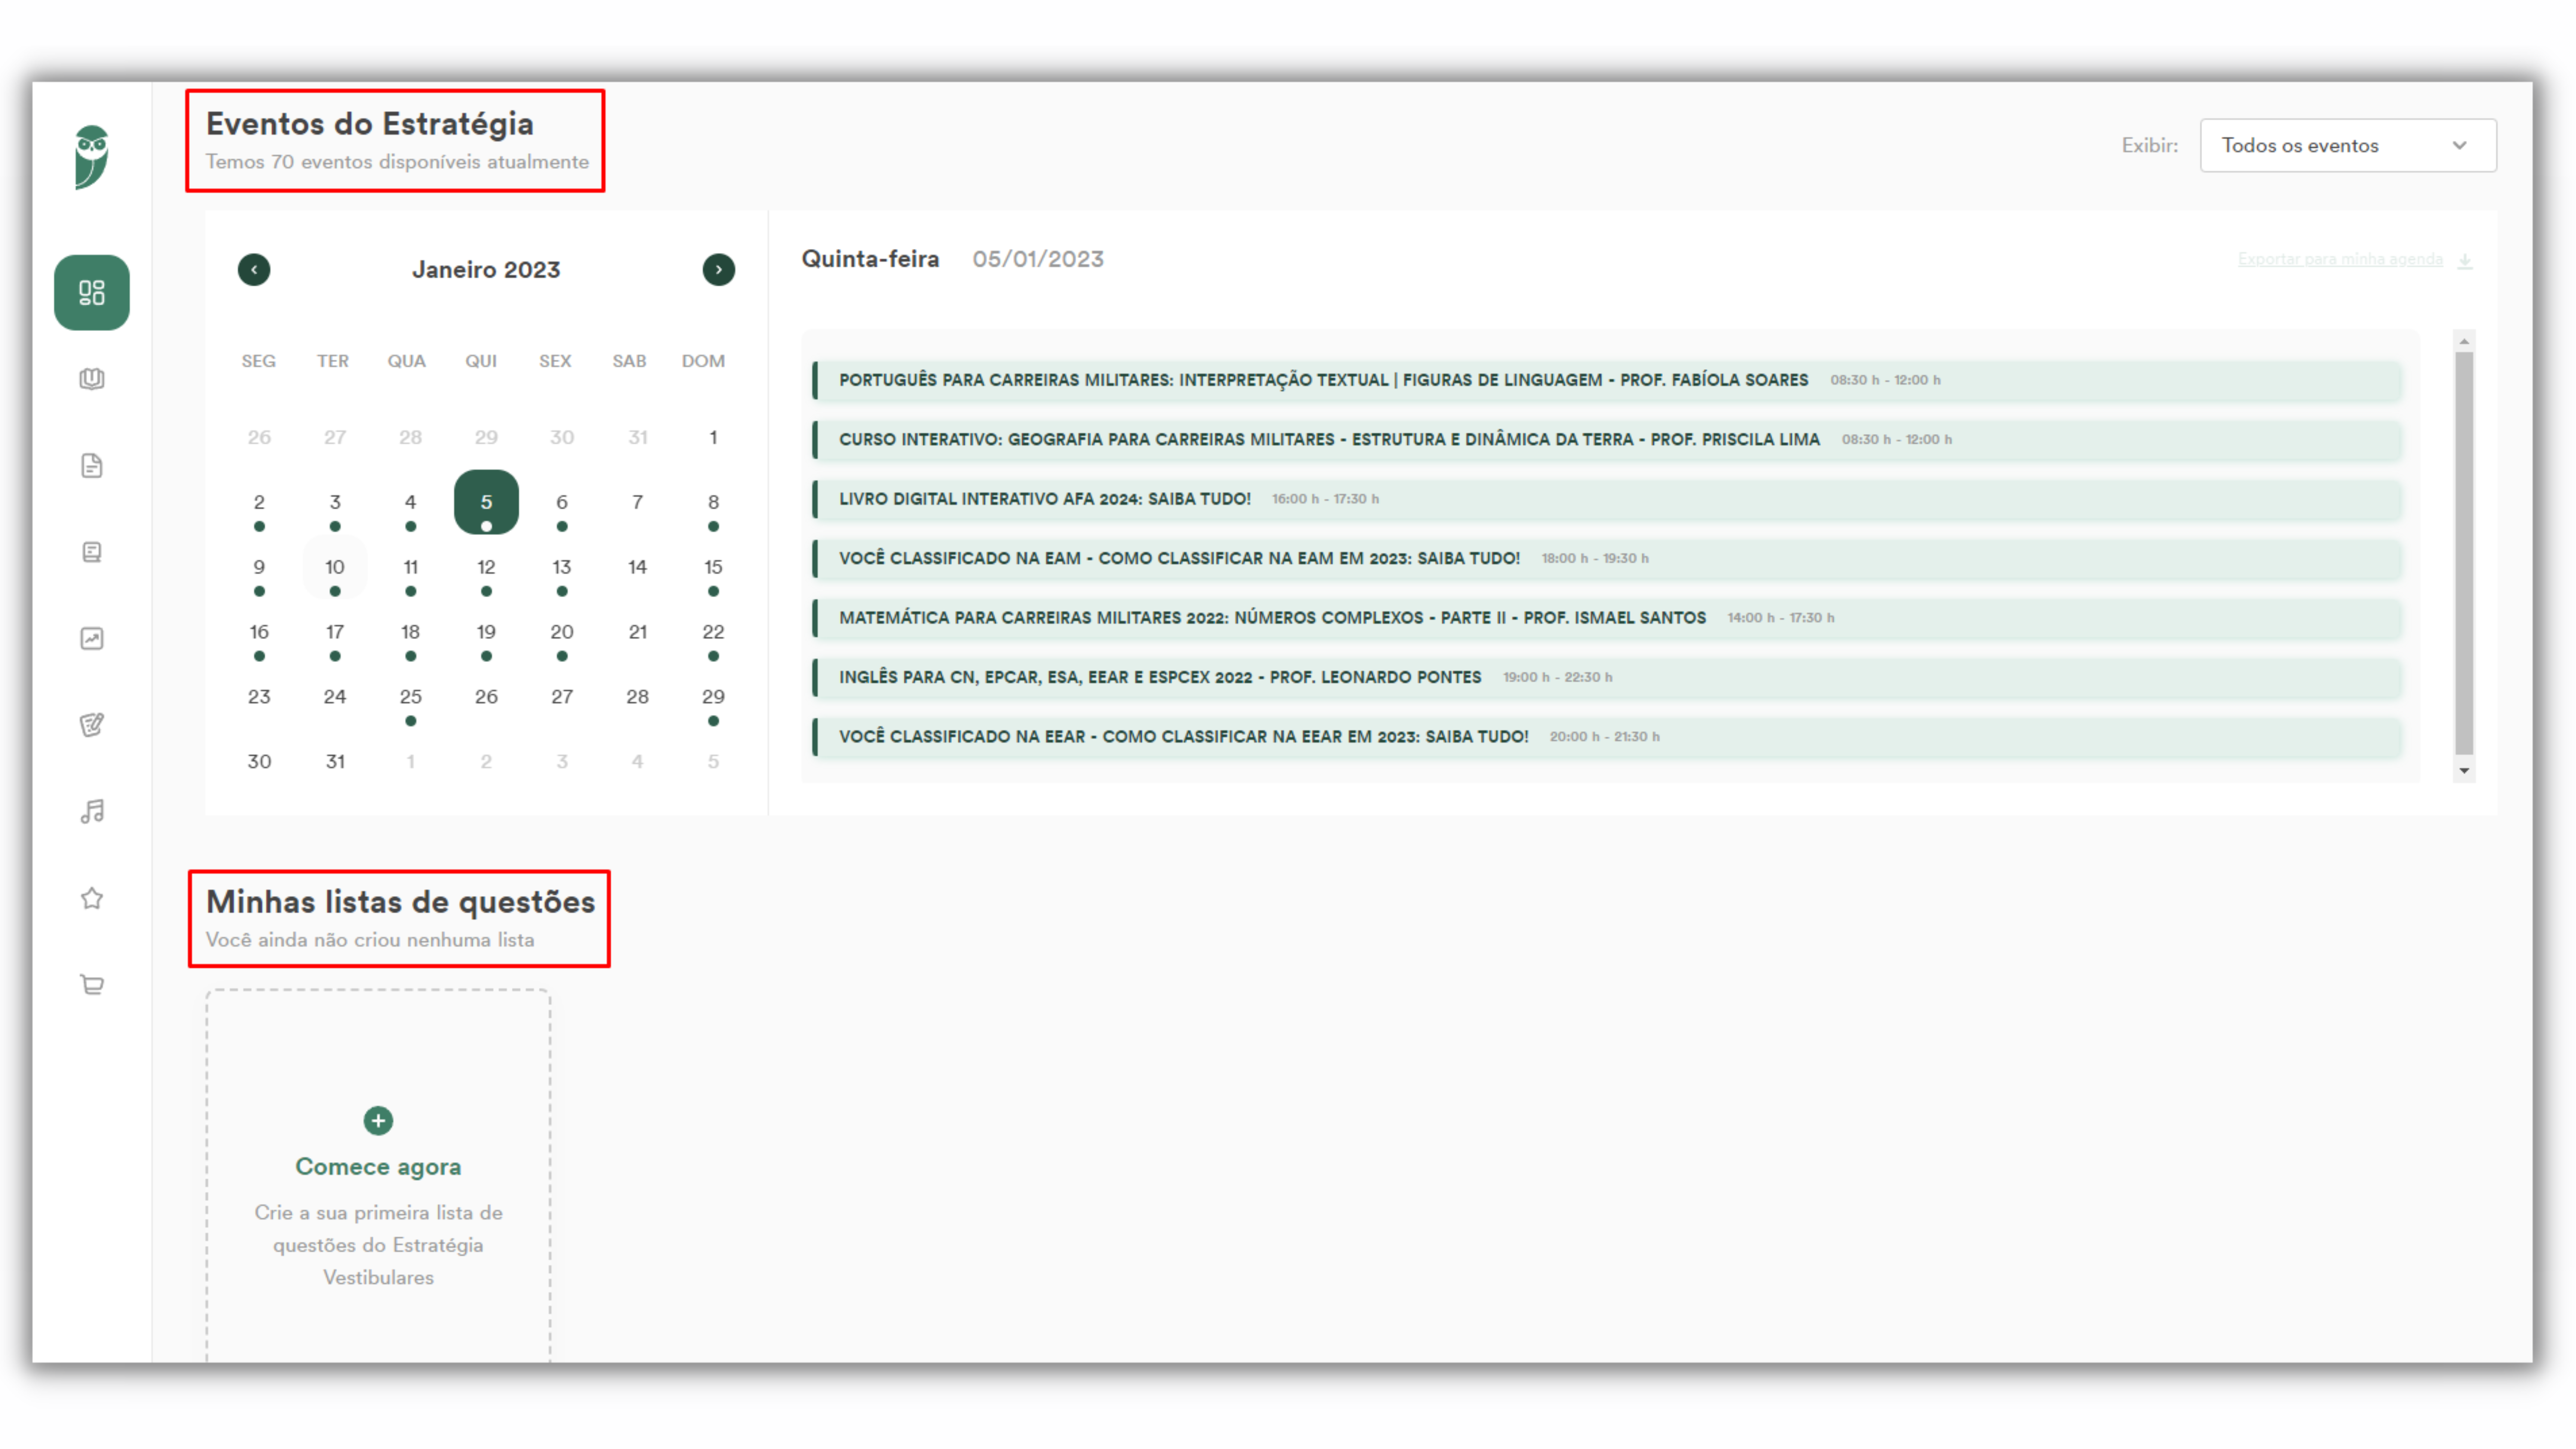The image size is (2576, 1449).
Task: Open the Inglês para CN, EPCAR event
Action: coord(1159,677)
